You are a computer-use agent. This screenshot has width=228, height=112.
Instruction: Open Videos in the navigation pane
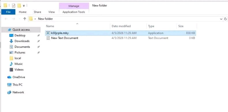[x=19, y=70]
